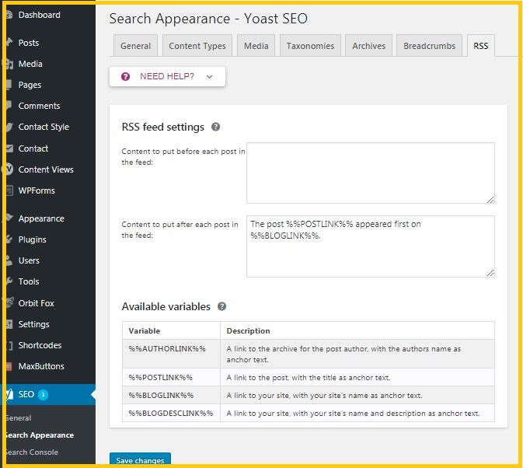Click the WPForms icon in sidebar

coord(9,190)
